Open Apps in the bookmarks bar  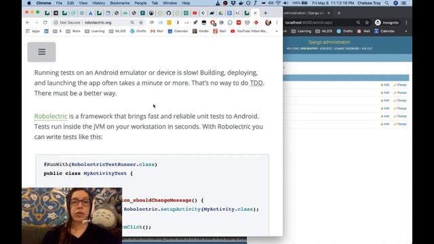coord(33,31)
